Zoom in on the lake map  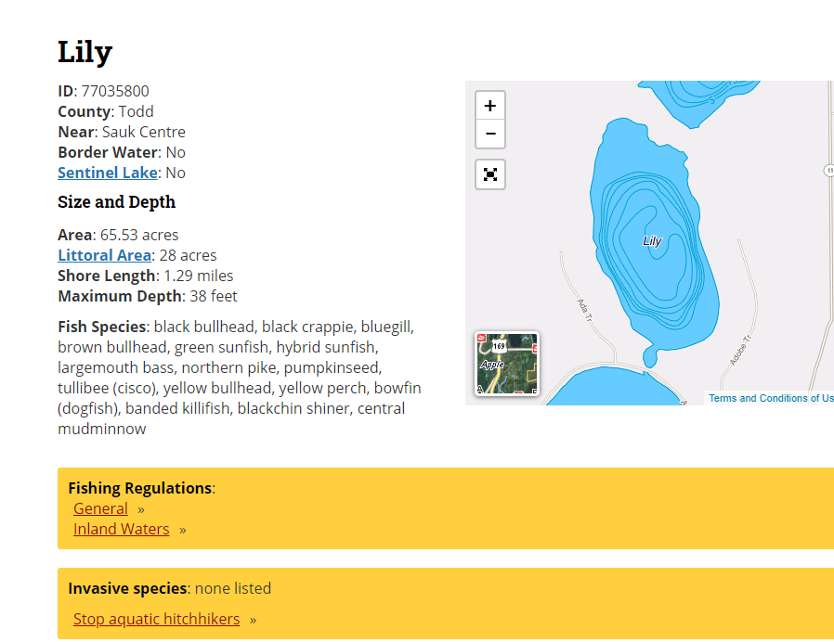(490, 106)
